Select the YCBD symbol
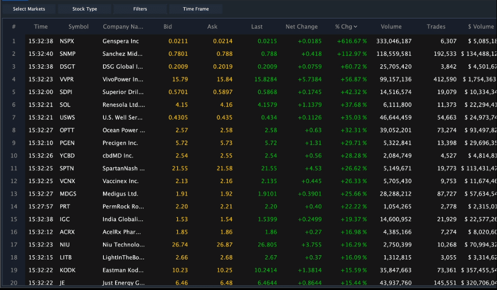The height and width of the screenshot is (290, 497). tap(67, 156)
